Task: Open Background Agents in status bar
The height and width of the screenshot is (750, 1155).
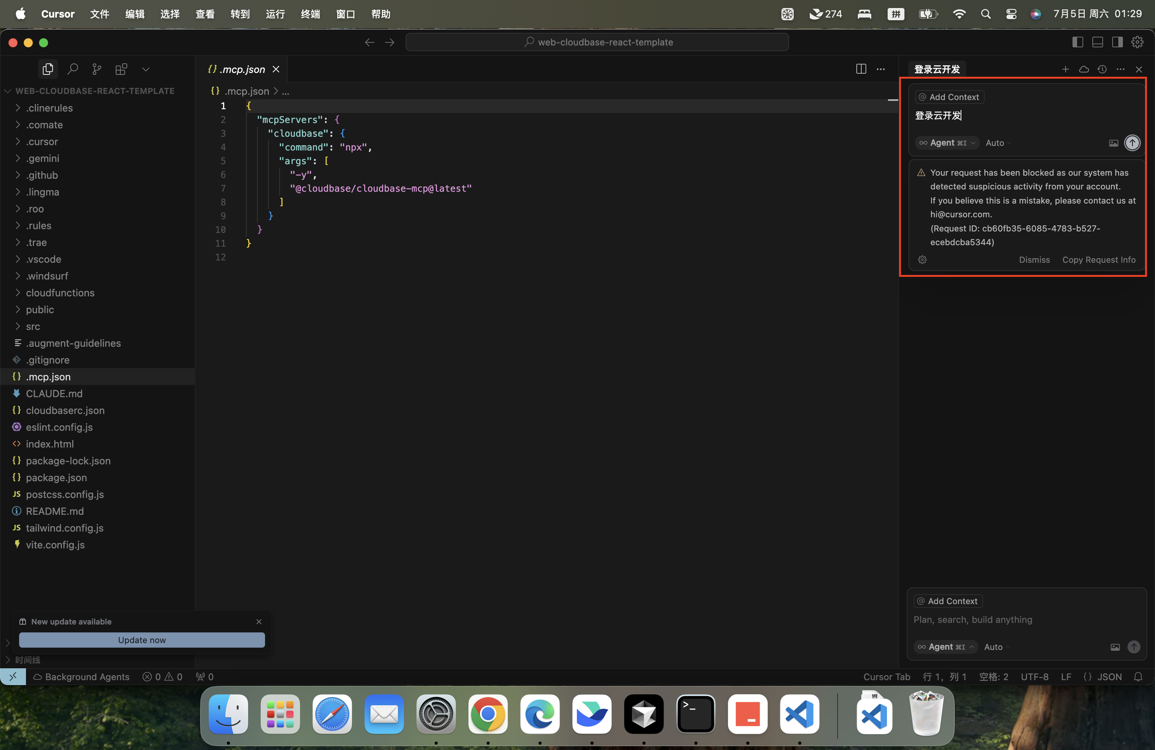Action: [81, 676]
